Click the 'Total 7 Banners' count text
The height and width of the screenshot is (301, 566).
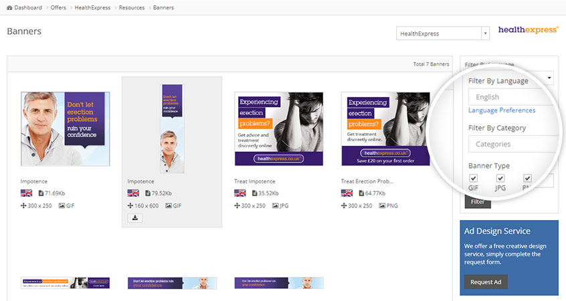coord(431,64)
